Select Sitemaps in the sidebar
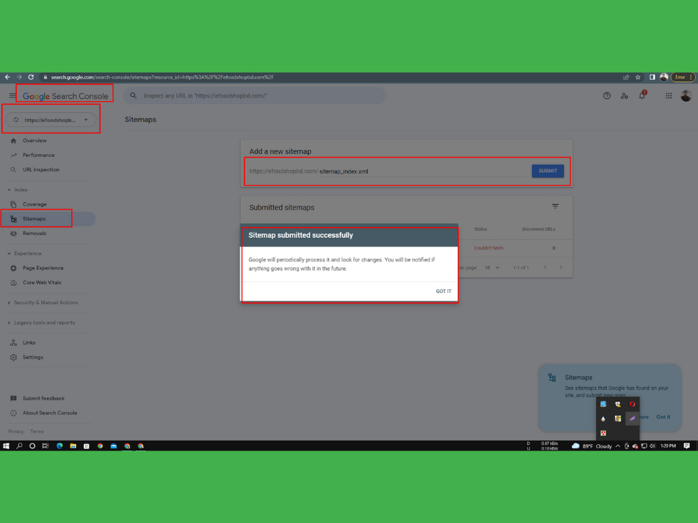698x523 pixels. 48,219
